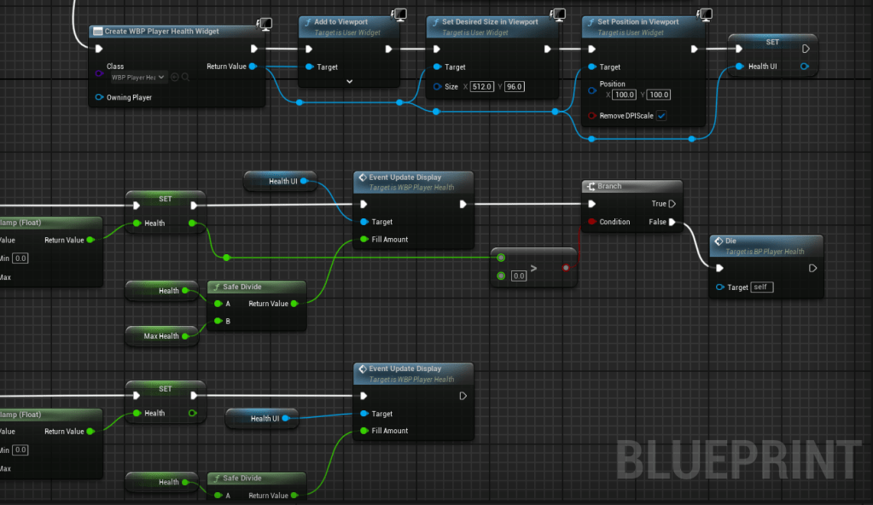
Task: Click the Fill Amount pin on upper Event Update Display
Action: (x=364, y=240)
